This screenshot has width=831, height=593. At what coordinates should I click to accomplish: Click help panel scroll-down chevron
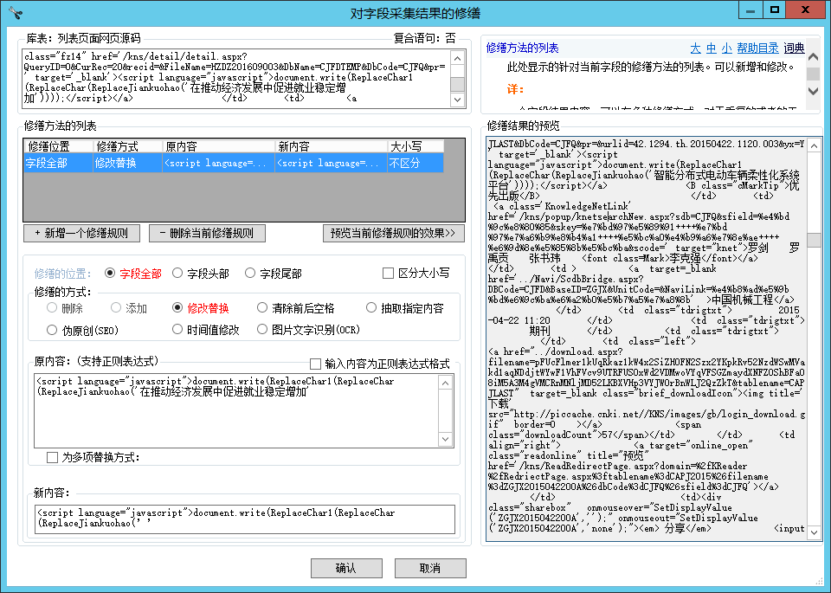pyautogui.click(x=814, y=91)
